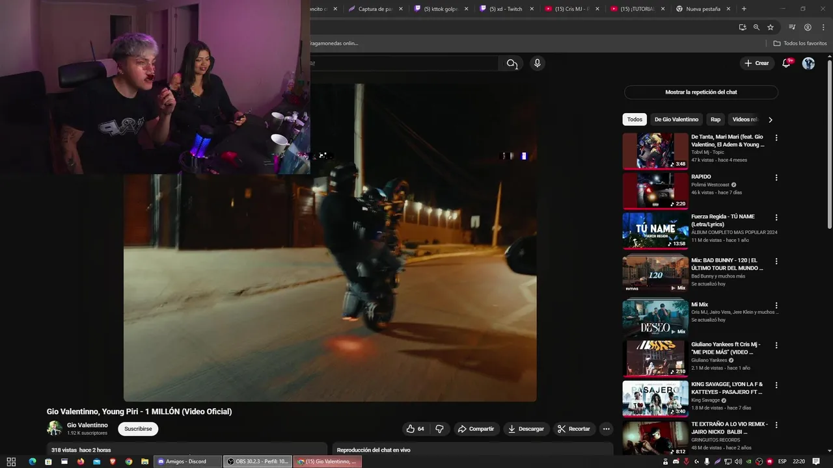This screenshot has height=468, width=833.
Task: Open the TÚ NAME video thumbnail
Action: click(x=655, y=231)
